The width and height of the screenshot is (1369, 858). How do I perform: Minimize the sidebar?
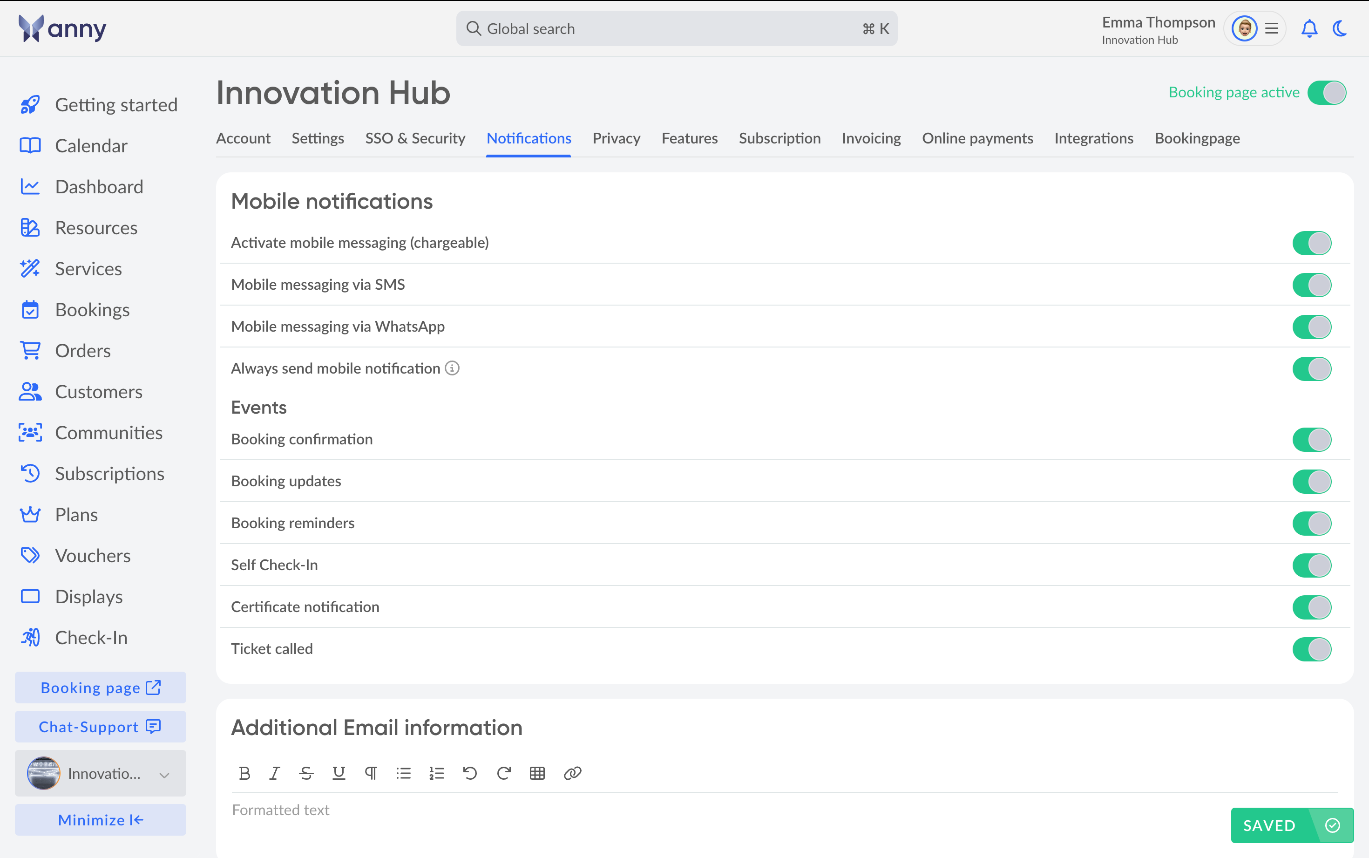point(101,820)
